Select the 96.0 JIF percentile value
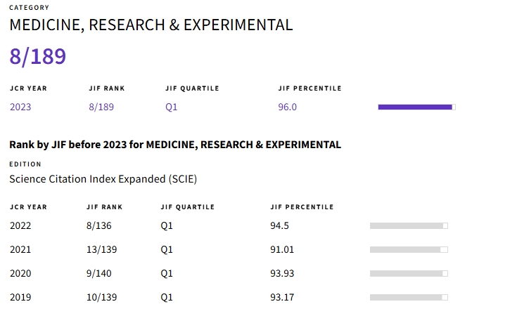The height and width of the screenshot is (323, 517). tap(288, 107)
